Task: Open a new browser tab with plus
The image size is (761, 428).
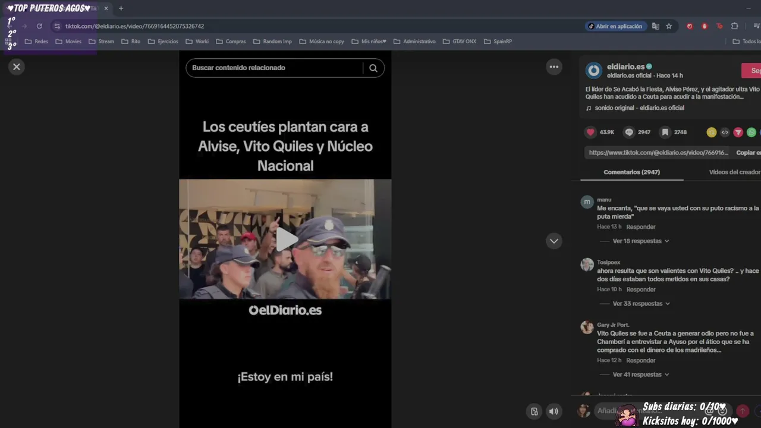Action: click(x=121, y=8)
